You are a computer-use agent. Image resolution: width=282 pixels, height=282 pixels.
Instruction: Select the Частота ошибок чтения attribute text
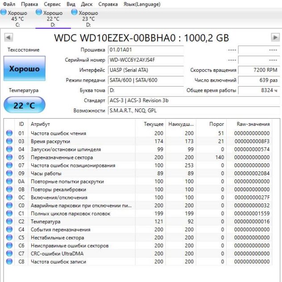[x=58, y=133]
